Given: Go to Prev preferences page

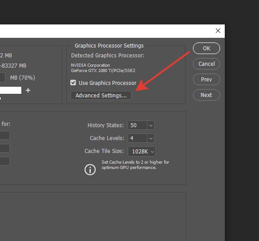Looking at the screenshot, I should coord(206,80).
